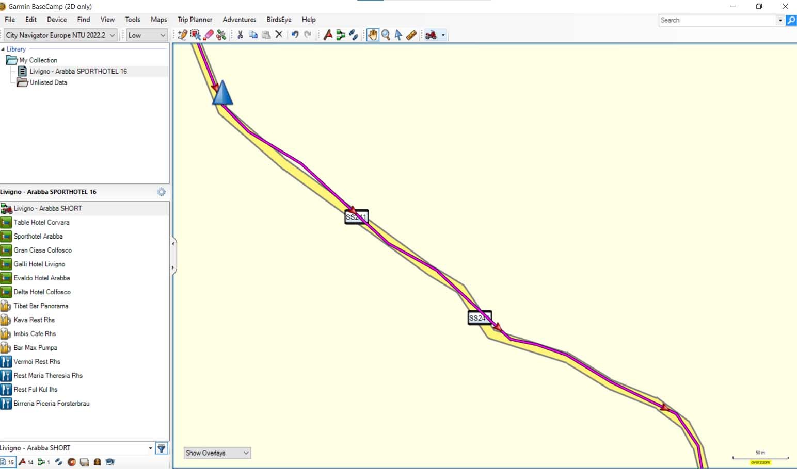Screen dimensions: 797x469
Task: Choose the New Waypoint flag tool
Action: [328, 35]
